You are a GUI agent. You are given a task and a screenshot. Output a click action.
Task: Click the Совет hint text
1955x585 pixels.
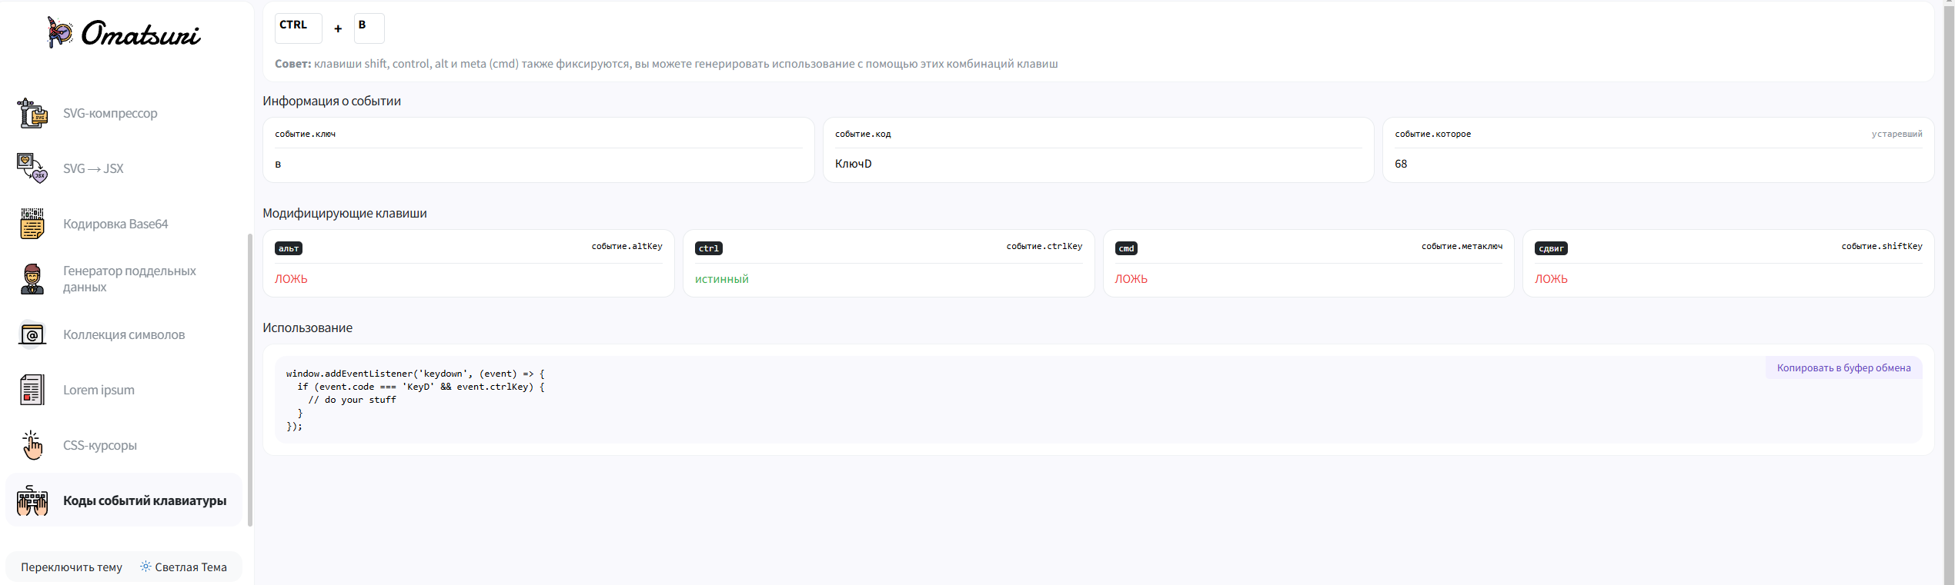tap(667, 64)
